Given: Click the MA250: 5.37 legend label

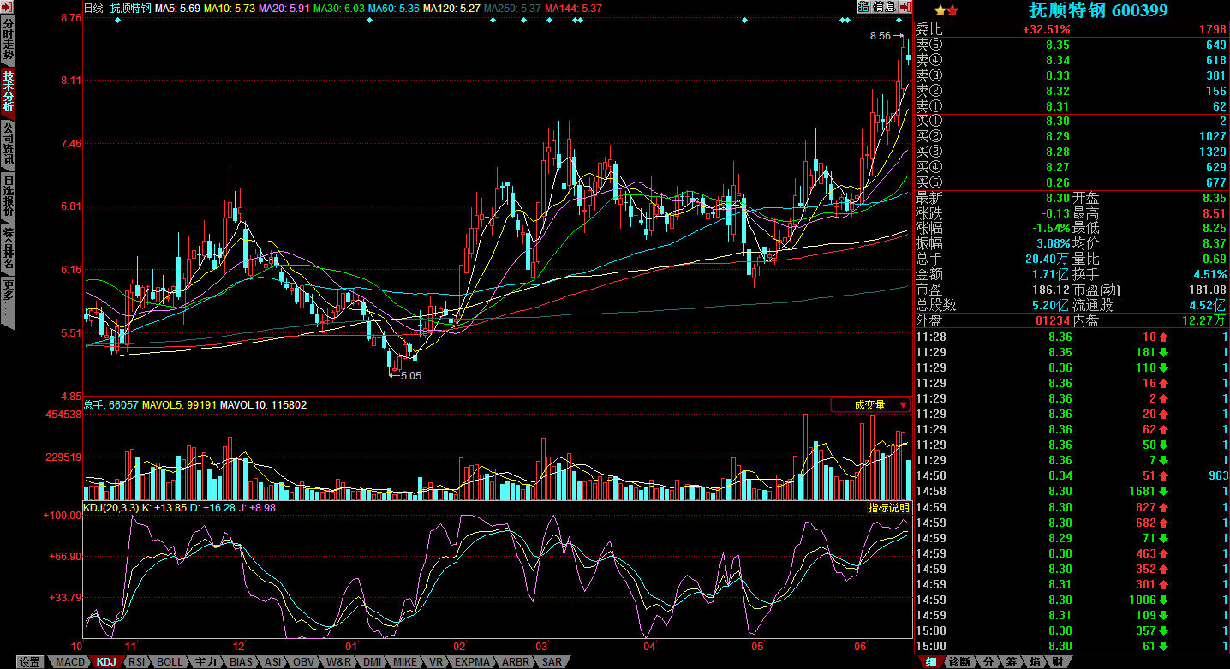Looking at the screenshot, I should pos(513,8).
